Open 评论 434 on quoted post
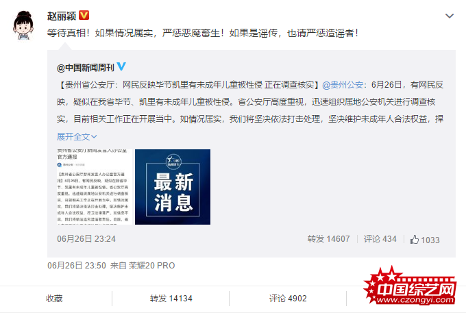Screen dimensions: 466x313 380,239
